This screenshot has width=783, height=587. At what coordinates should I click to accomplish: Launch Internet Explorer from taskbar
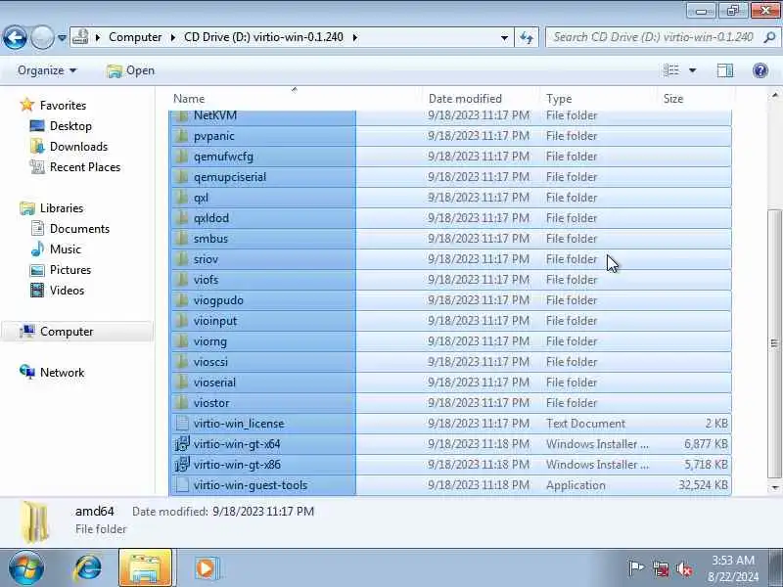tap(88, 567)
